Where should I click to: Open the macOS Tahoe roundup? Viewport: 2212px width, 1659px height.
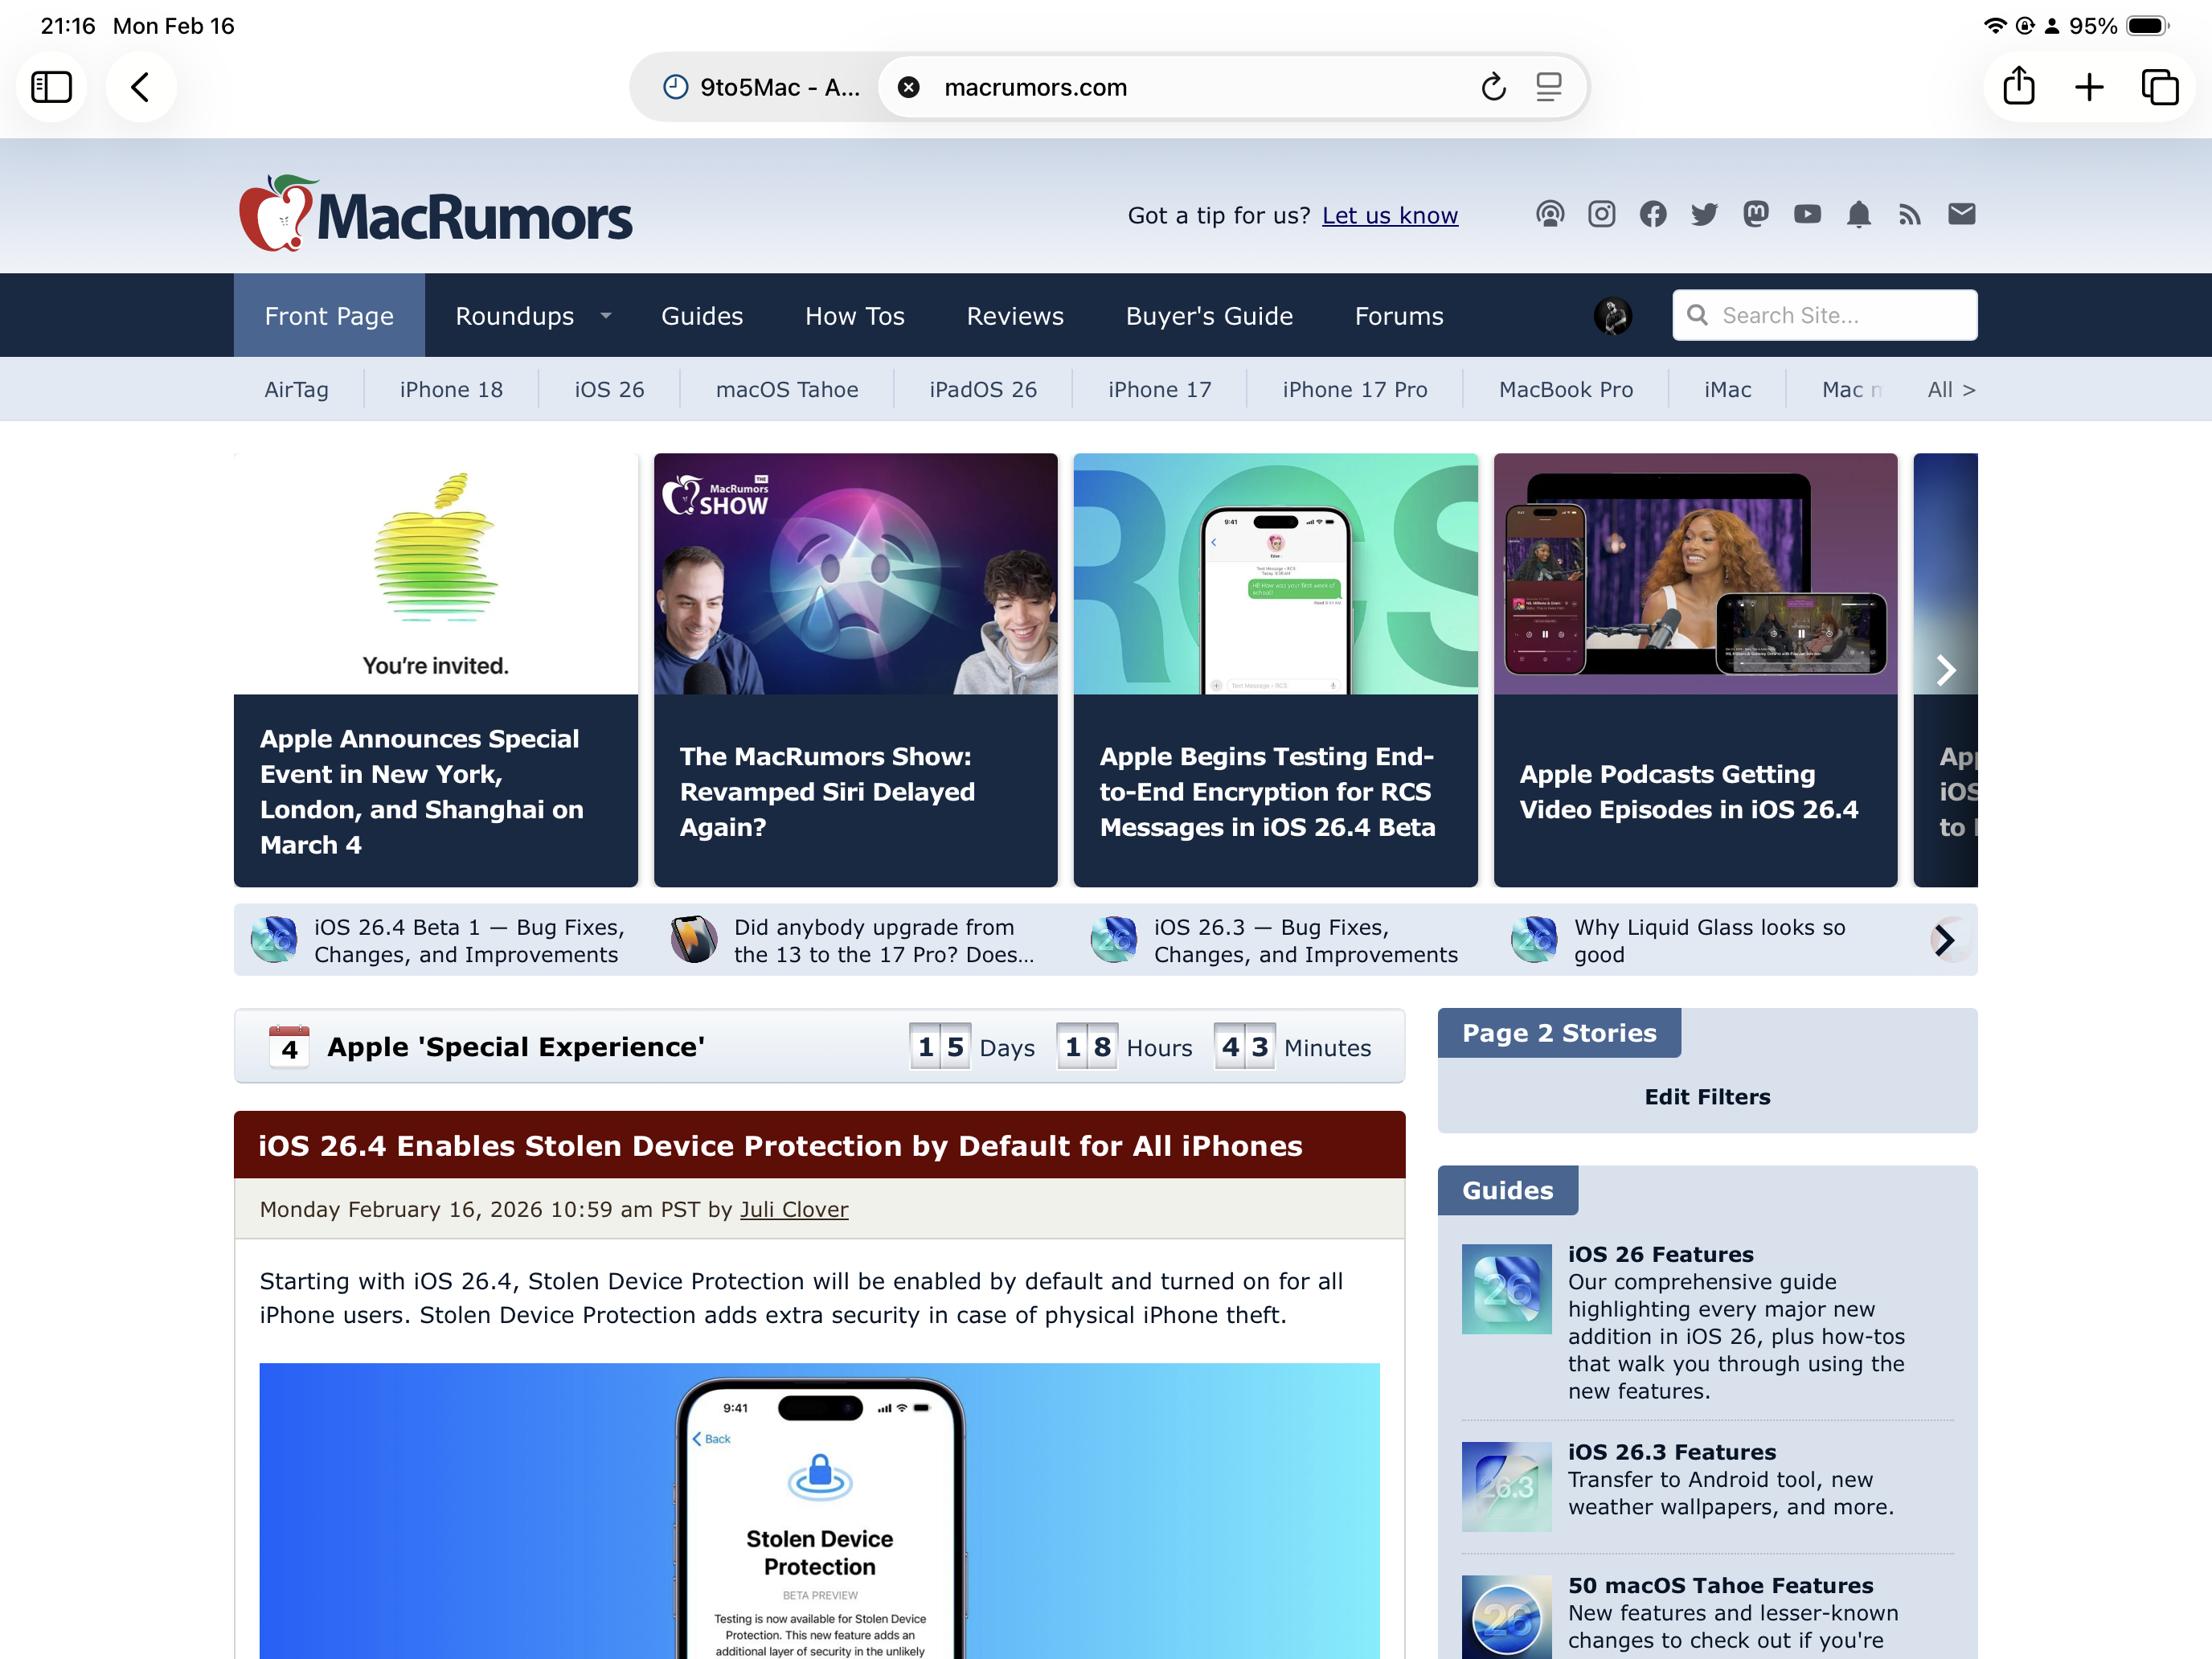787,389
